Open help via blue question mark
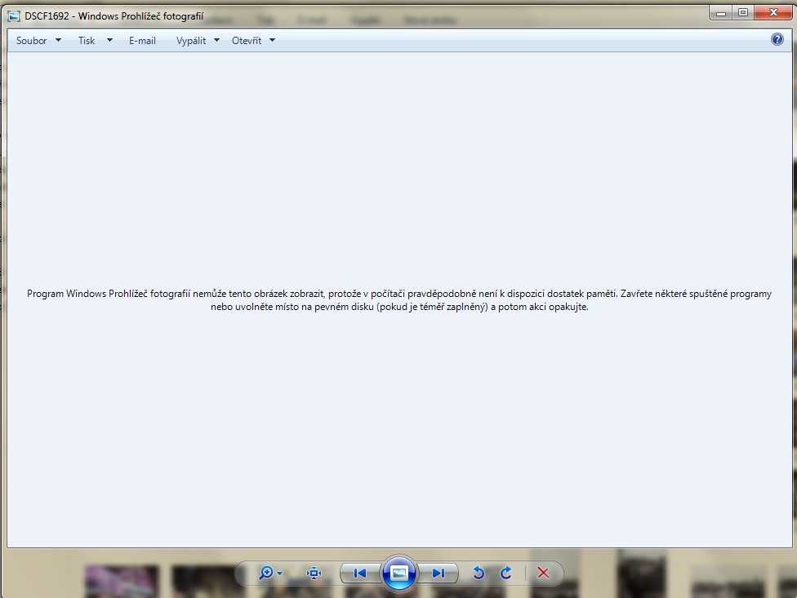The height and width of the screenshot is (598, 797). 777,39
